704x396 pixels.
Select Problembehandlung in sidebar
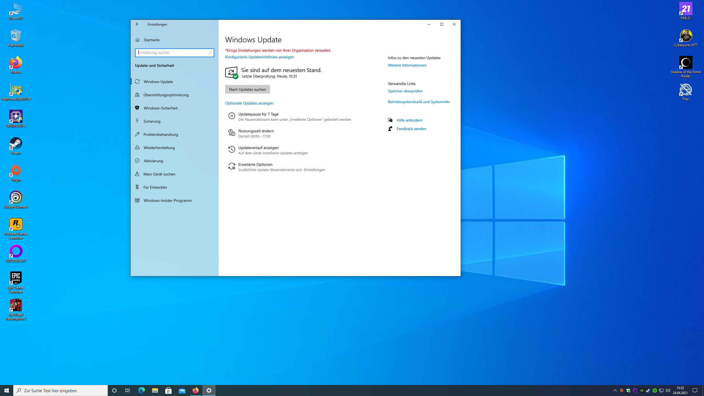(161, 134)
